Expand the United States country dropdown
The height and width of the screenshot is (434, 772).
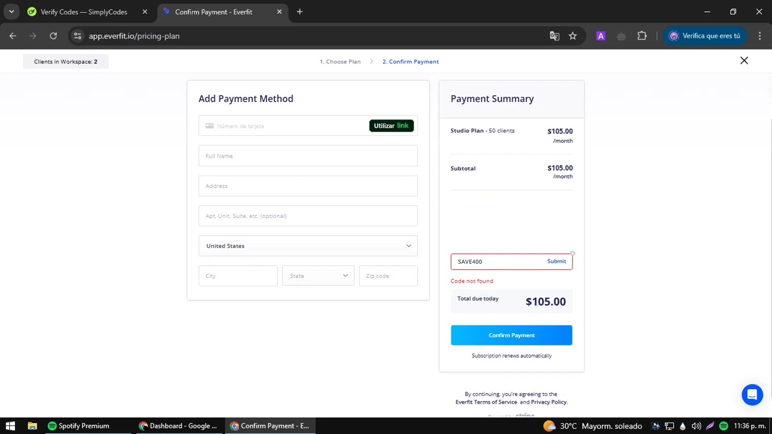tap(308, 246)
